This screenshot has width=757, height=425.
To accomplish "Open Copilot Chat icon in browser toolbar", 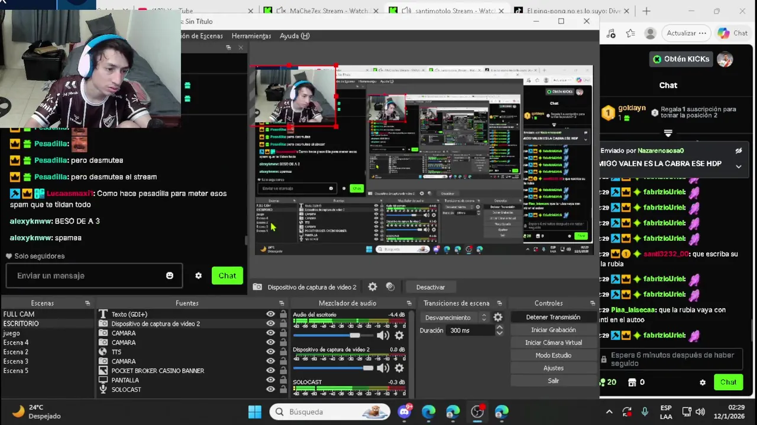I will pyautogui.click(x=733, y=33).
